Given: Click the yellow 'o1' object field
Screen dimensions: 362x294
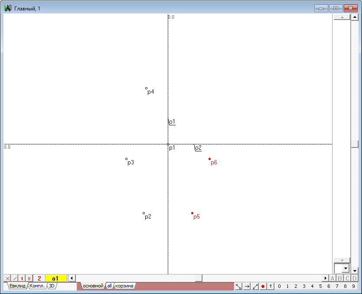Looking at the screenshot, I should click(56, 278).
